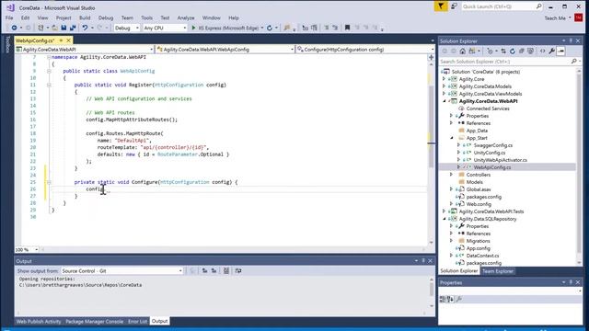Click Collapse All icon in Solution Explorer
589x331 pixels.
pyautogui.click(x=522, y=51)
